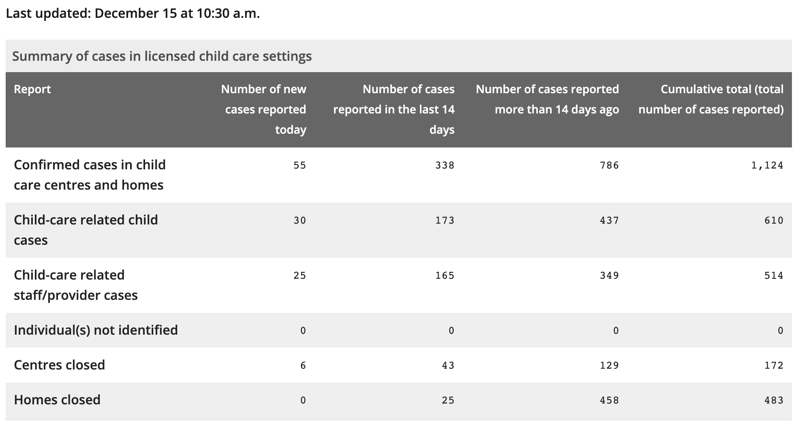Select the Cumulative total column header
Image resolution: width=796 pixels, height=423 pixels.
pos(711,99)
